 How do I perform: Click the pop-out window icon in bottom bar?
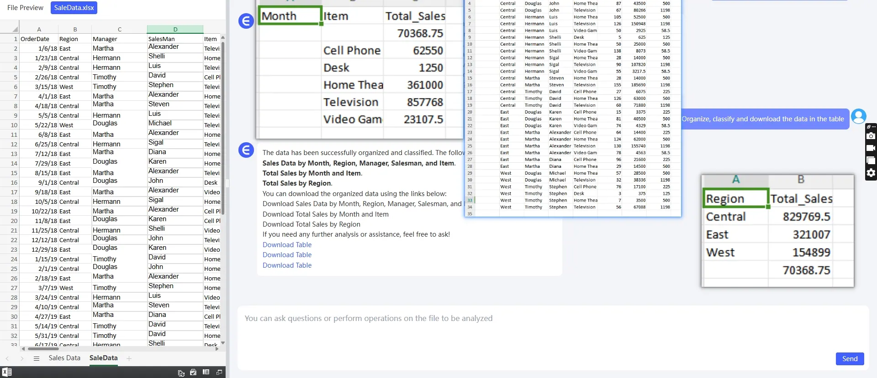[219, 372]
